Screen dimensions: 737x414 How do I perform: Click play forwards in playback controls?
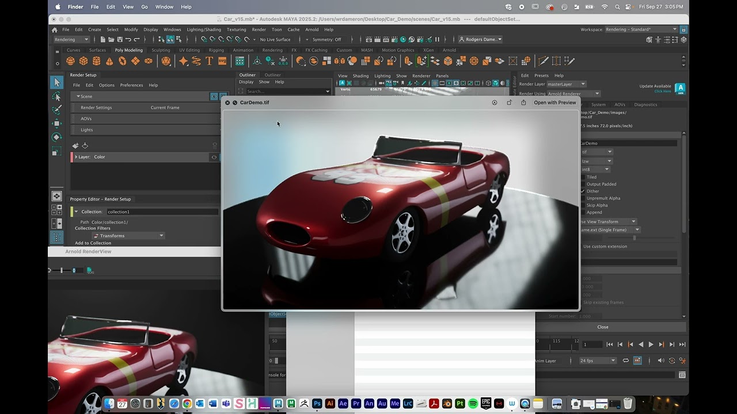651,344
